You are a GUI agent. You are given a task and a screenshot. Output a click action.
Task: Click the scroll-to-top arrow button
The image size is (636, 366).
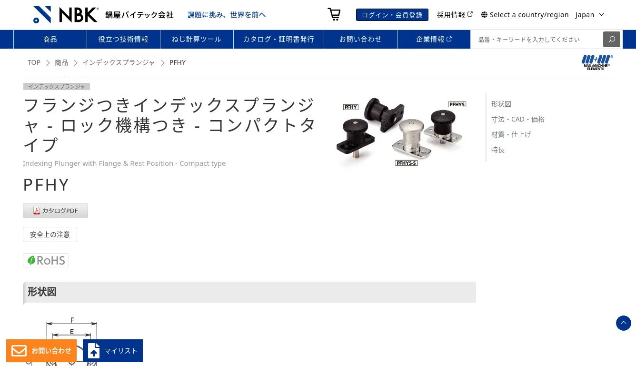[624, 323]
